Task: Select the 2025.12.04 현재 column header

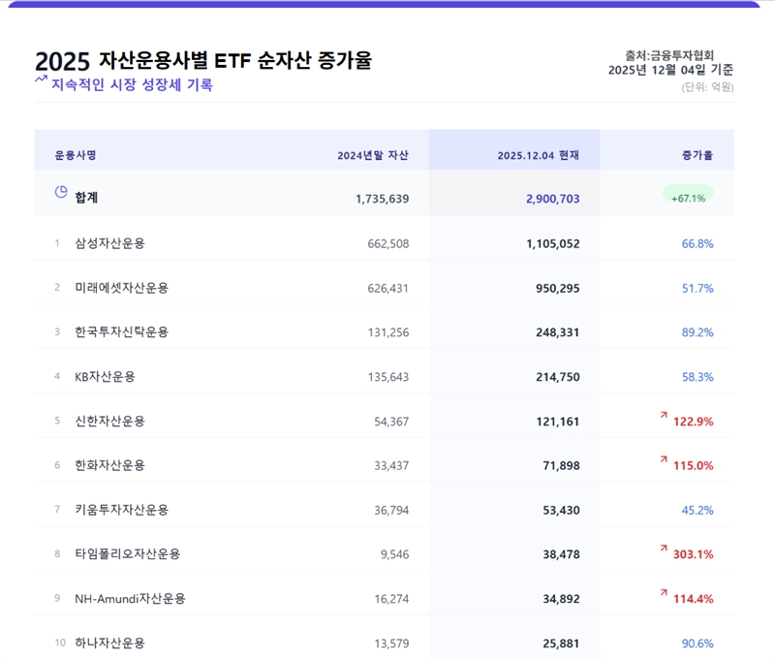Action: click(538, 155)
